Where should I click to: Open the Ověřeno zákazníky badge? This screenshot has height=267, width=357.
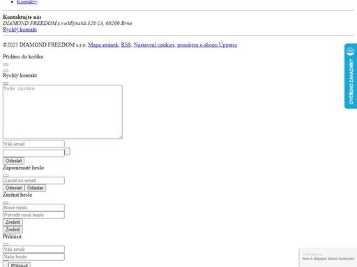click(351, 76)
